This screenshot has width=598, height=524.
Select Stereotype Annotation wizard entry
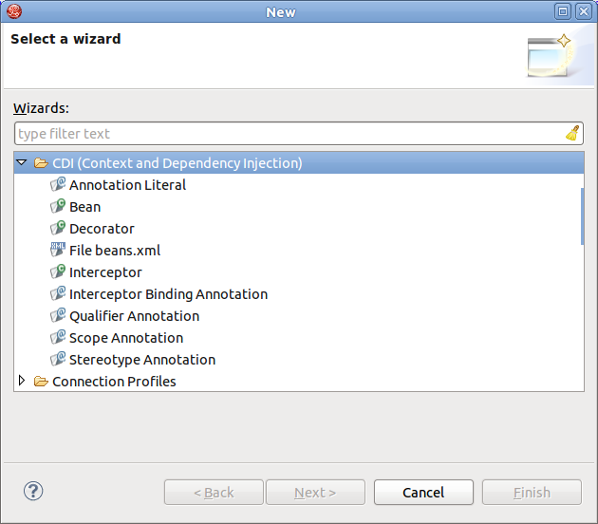point(142,360)
